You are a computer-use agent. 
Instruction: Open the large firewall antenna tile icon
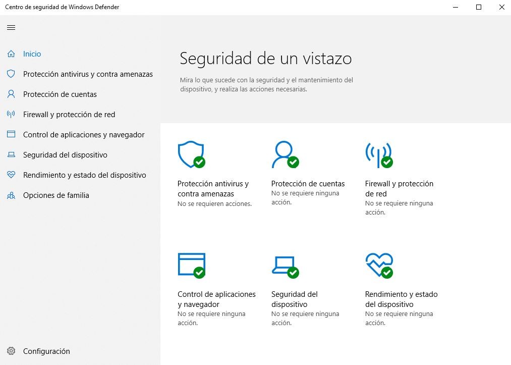378,154
